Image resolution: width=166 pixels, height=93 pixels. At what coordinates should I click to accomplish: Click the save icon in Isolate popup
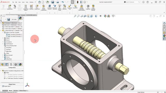click(9, 19)
